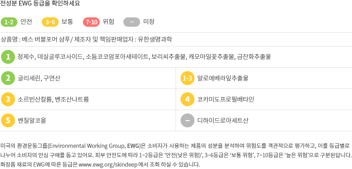Click the gray undetermined grade circle
Screen dimensions: 352x169
coord(188,120)
